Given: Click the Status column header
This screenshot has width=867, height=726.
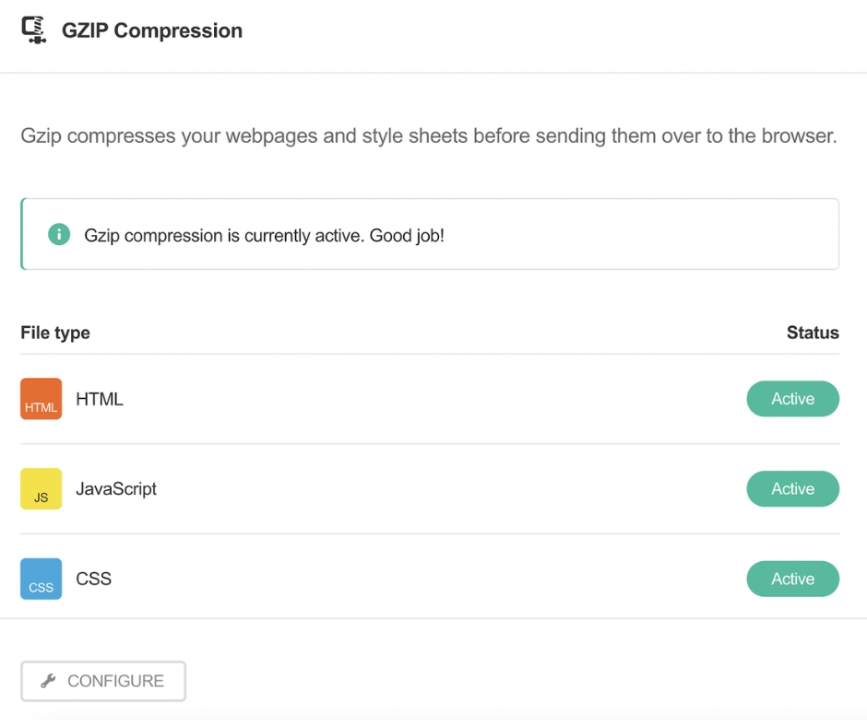Looking at the screenshot, I should (812, 333).
